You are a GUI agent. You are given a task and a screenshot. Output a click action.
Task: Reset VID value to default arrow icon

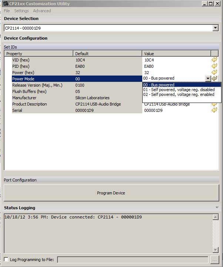coord(214,60)
